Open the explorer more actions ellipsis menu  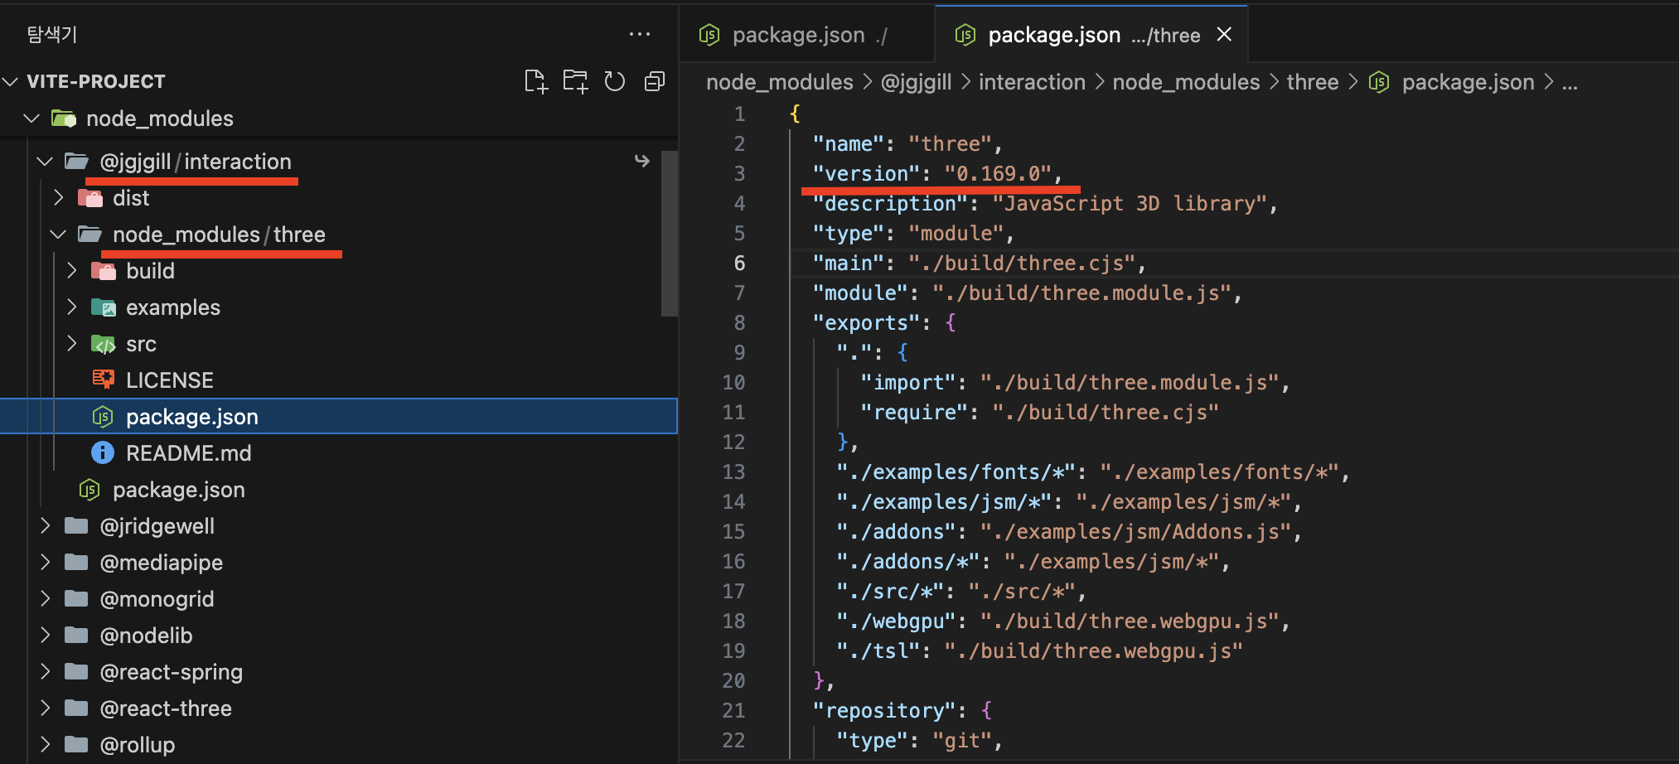click(640, 34)
